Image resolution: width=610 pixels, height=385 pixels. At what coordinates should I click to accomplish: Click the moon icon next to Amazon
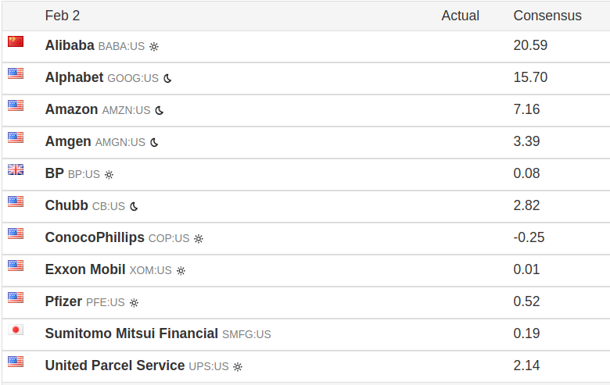tap(160, 110)
